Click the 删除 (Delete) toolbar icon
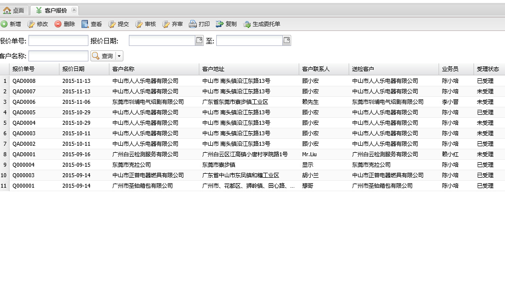This screenshot has width=505, height=296. coord(58,24)
